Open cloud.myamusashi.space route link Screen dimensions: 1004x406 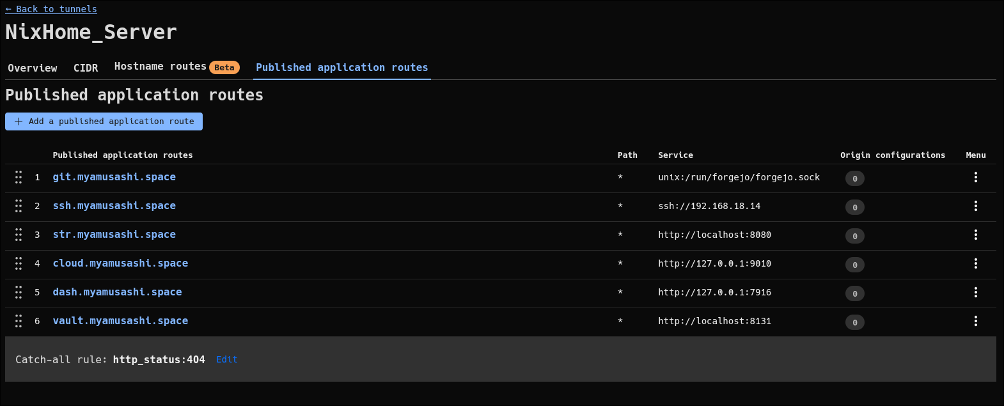pos(120,263)
